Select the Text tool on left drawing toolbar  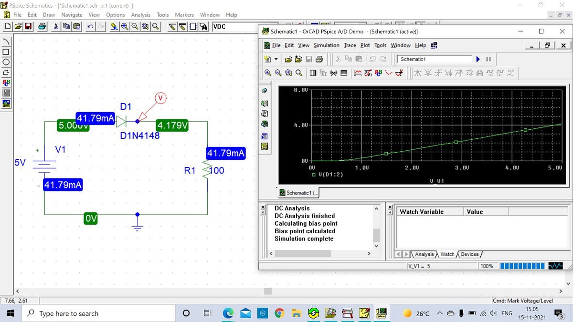[6, 82]
